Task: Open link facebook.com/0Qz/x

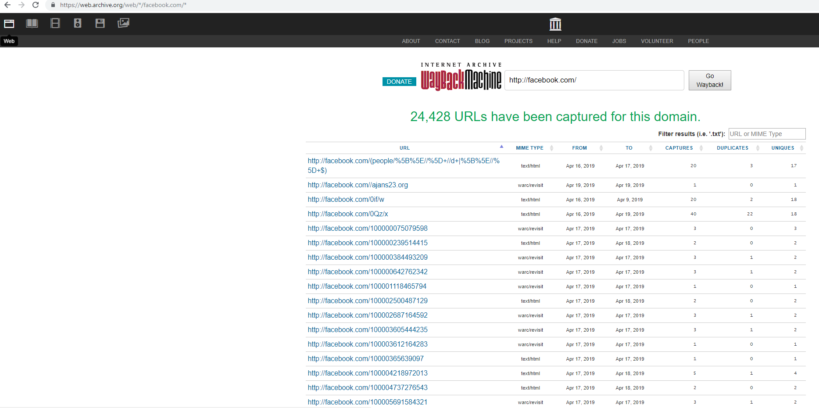Action: tap(348, 214)
